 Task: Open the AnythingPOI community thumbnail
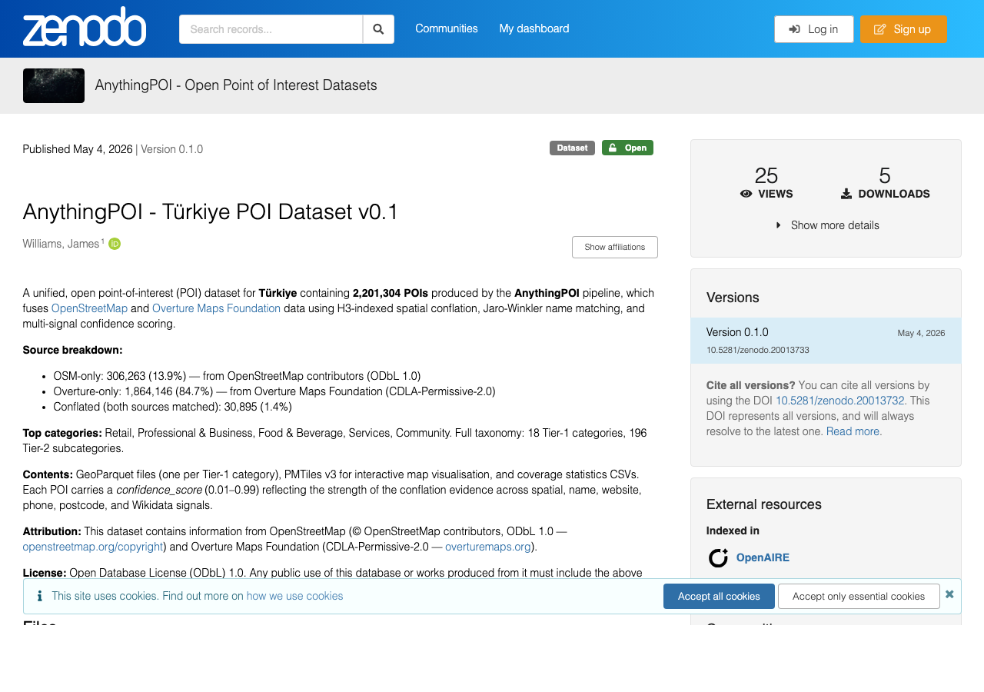click(54, 85)
